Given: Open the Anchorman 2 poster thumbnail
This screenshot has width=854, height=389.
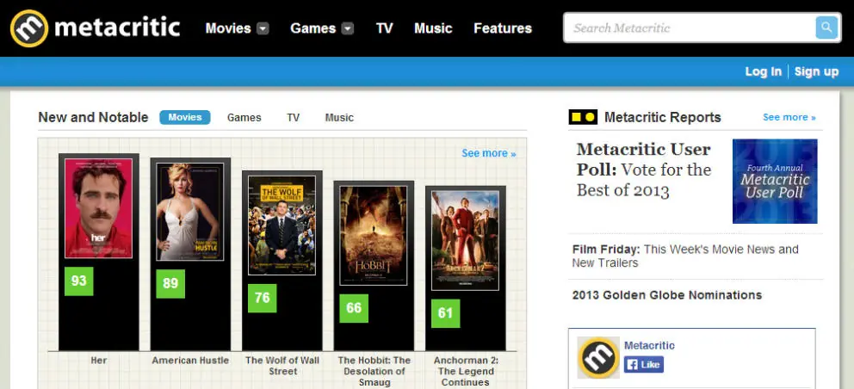Looking at the screenshot, I should [465, 240].
